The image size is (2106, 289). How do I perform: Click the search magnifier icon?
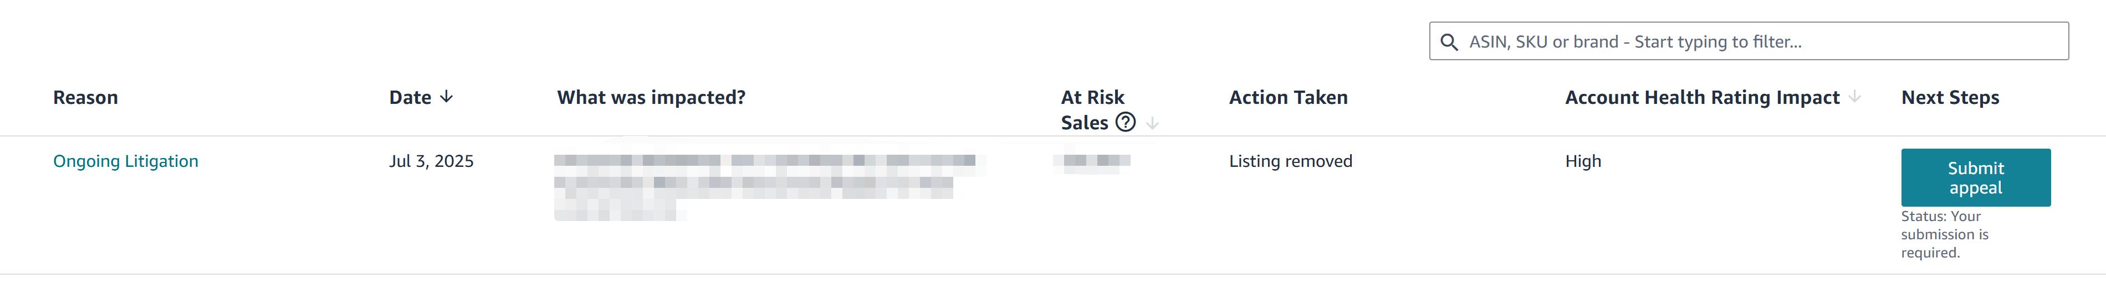tap(1449, 43)
